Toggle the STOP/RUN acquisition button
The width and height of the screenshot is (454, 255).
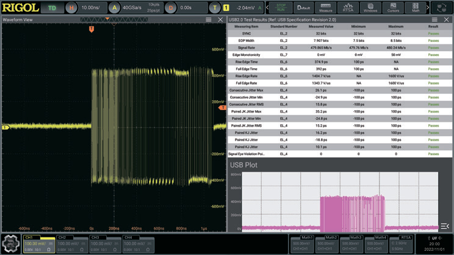[281, 7]
